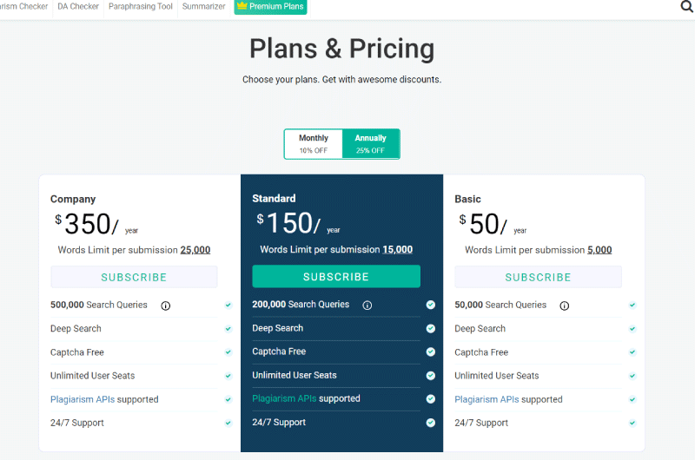Open the search magnifier icon
This screenshot has height=460, width=695.
coord(686,7)
